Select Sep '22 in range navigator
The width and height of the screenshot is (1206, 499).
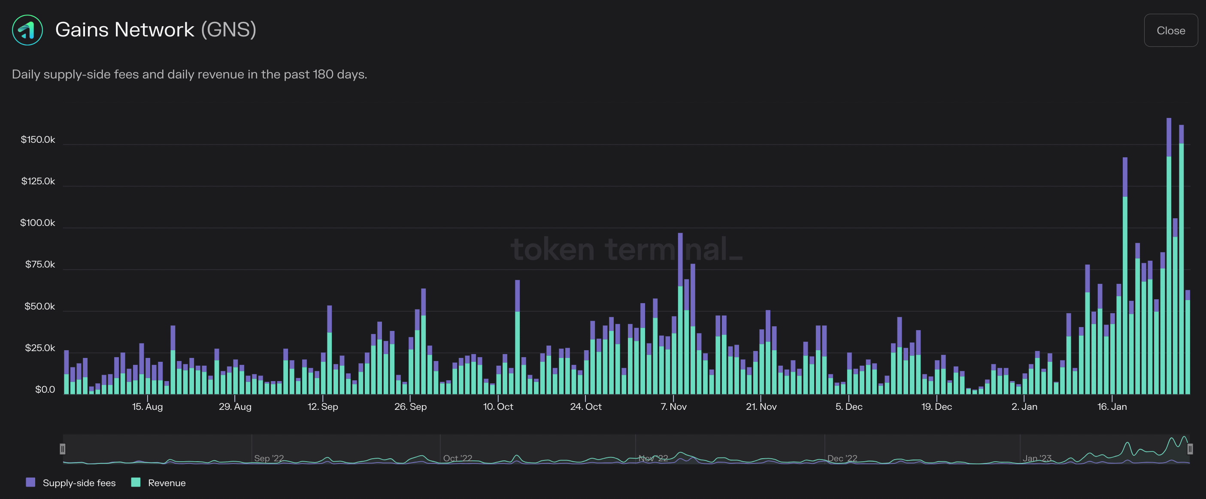click(269, 458)
